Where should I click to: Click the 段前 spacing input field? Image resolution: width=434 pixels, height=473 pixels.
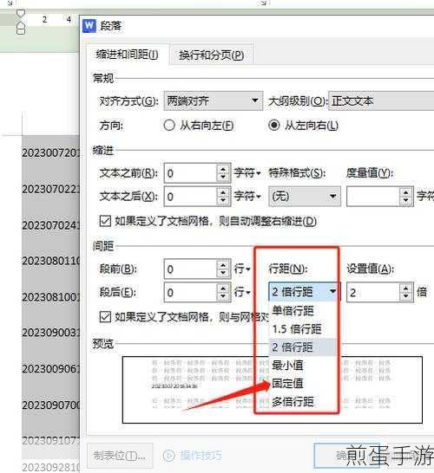click(190, 269)
